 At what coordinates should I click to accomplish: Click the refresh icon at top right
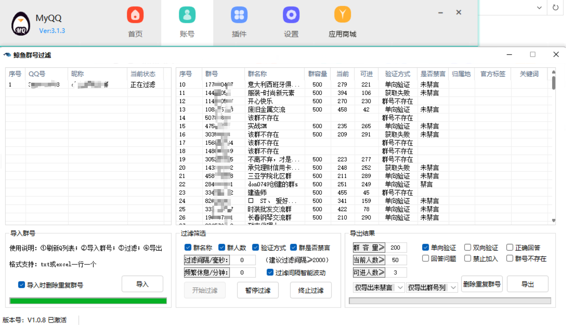coord(556,7)
